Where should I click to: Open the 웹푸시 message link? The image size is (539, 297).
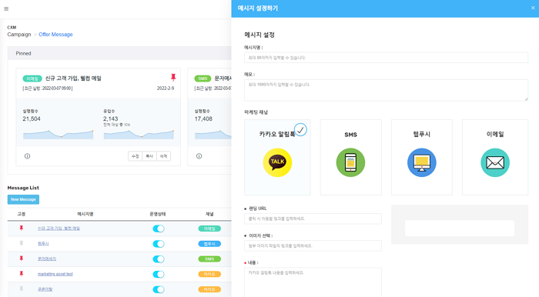click(x=43, y=243)
